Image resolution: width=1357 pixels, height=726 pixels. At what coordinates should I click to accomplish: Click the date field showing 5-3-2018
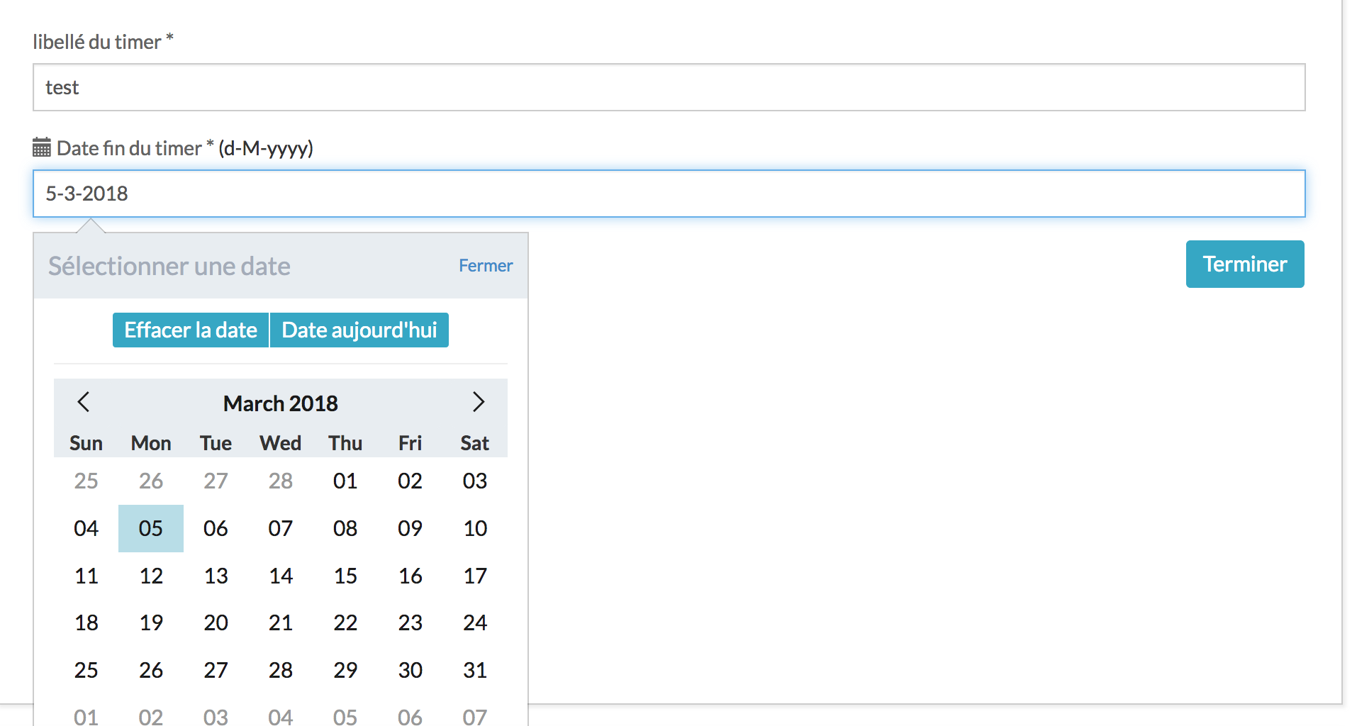coord(669,194)
